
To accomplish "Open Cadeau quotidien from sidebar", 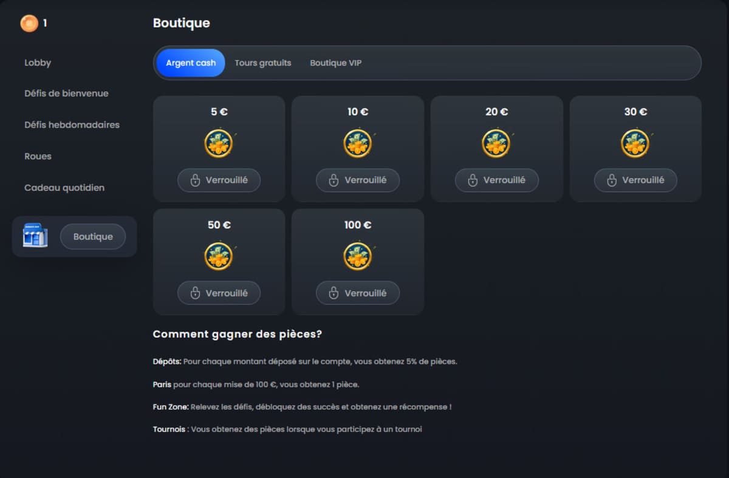I will [x=64, y=188].
